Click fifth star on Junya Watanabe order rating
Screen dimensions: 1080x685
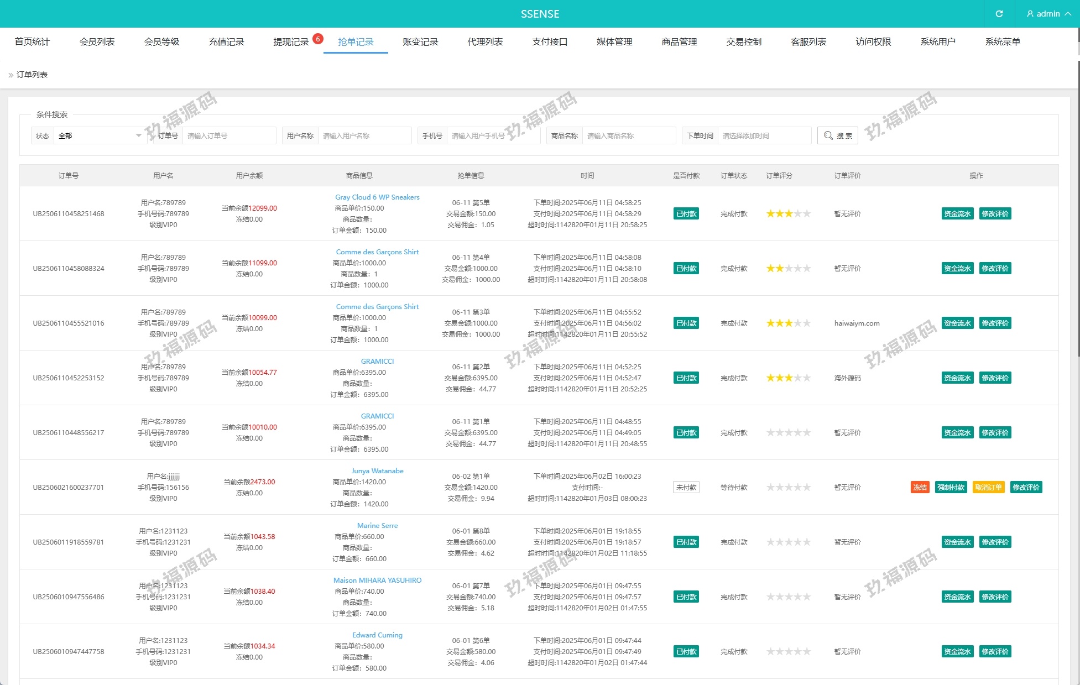click(807, 488)
